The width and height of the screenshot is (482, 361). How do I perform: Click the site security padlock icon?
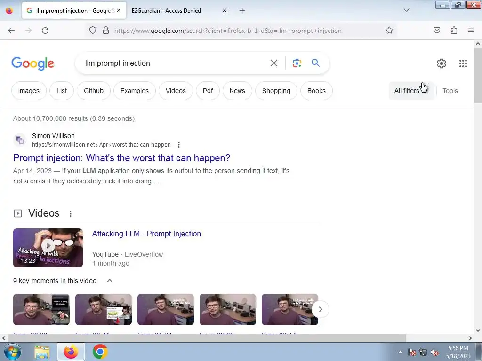point(106,31)
